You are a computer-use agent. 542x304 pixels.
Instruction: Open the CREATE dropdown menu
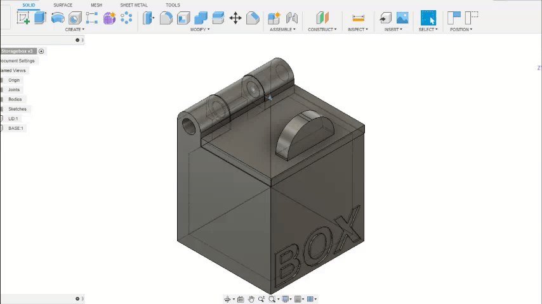pyautogui.click(x=74, y=29)
